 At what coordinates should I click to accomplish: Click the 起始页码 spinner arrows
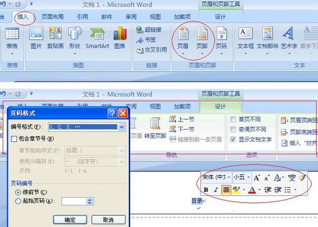[x=90, y=202]
